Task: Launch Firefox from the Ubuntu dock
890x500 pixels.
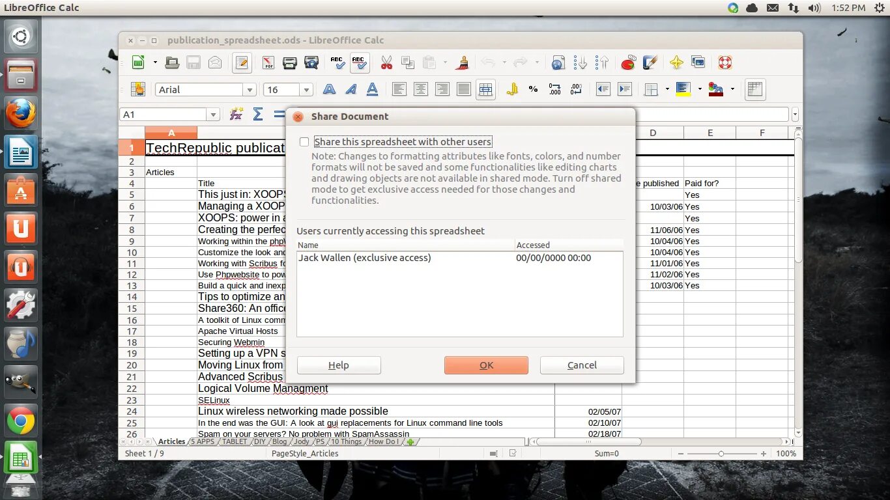Action: click(21, 115)
